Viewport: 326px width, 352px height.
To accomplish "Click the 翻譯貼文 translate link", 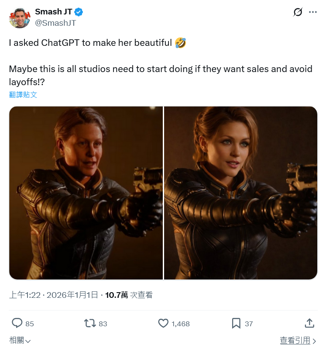I will tap(23, 94).
